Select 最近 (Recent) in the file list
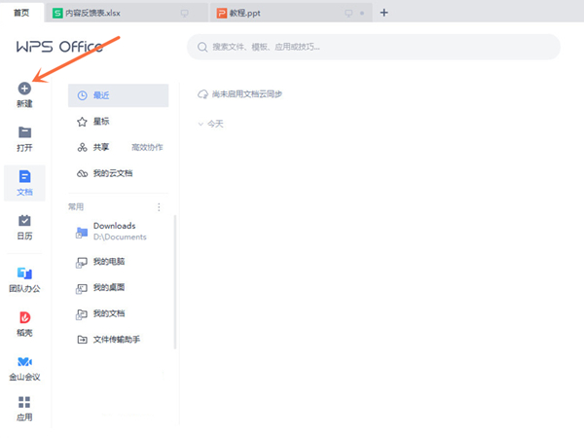Image resolution: width=584 pixels, height=438 pixels. click(117, 95)
